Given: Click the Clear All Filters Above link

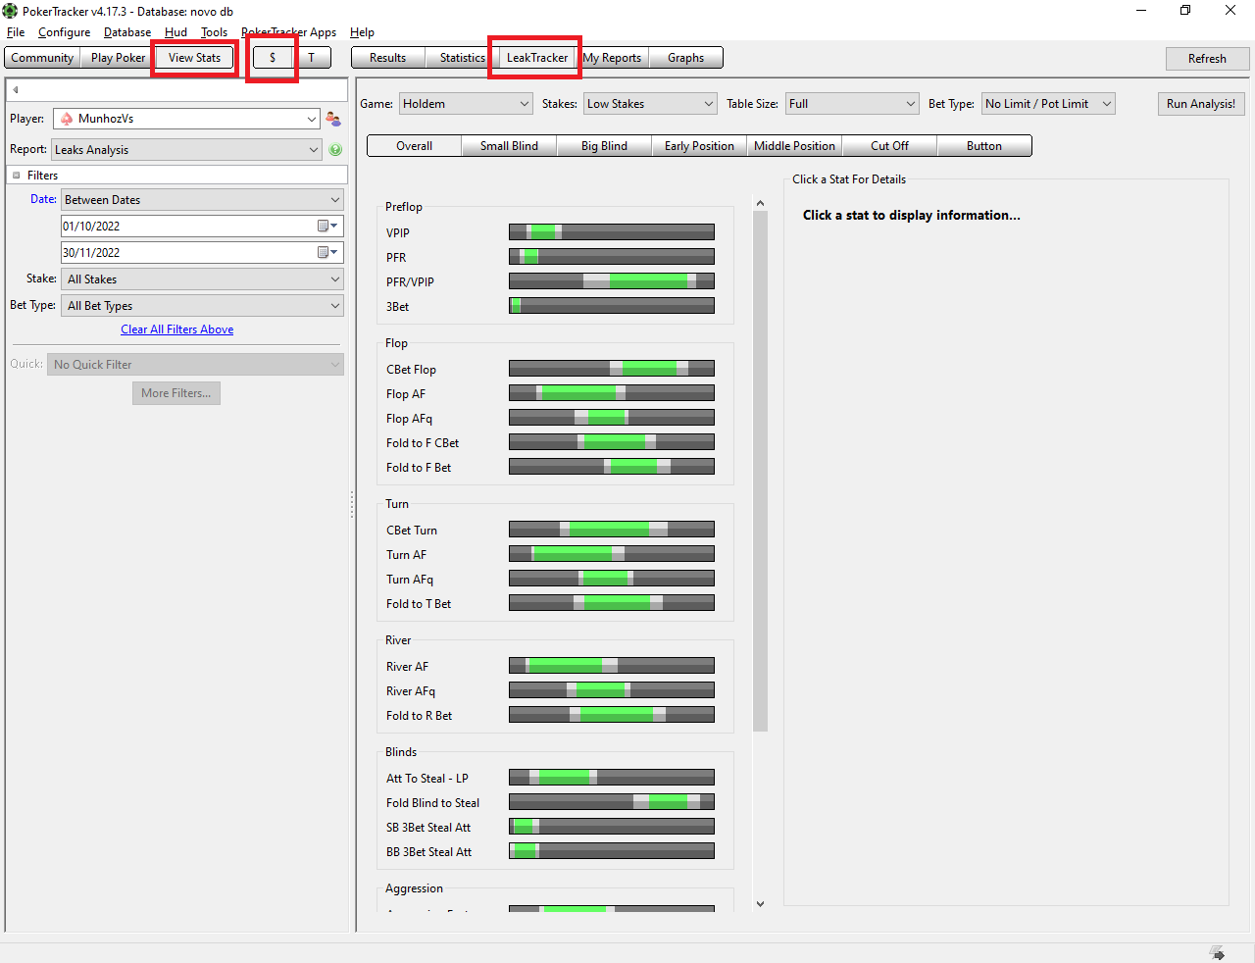Looking at the screenshot, I should click(177, 329).
